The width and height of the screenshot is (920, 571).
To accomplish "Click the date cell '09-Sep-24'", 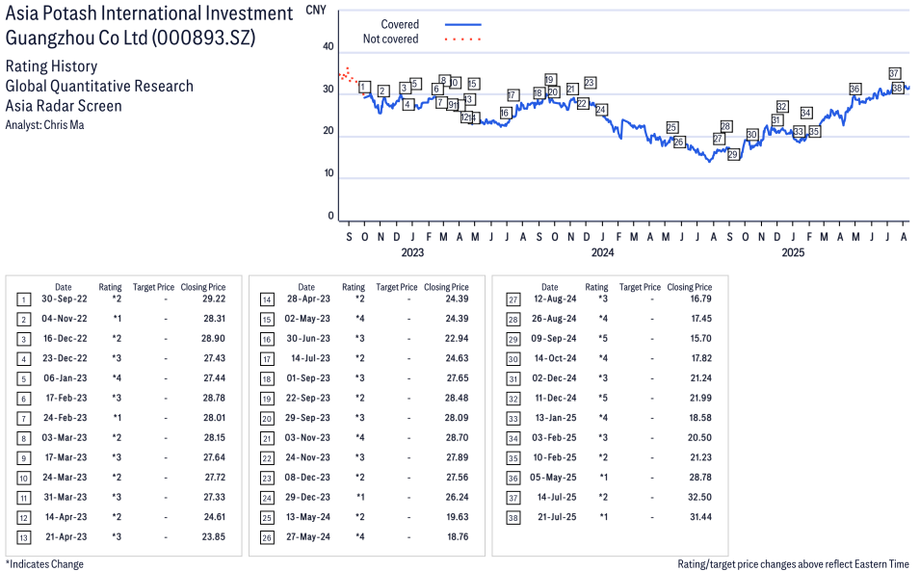I will coord(554,339).
